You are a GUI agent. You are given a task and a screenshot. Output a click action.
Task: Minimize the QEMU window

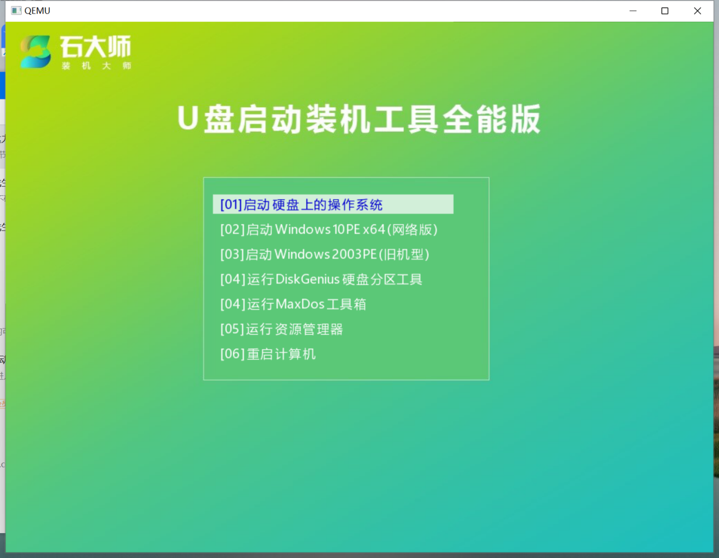(x=633, y=10)
